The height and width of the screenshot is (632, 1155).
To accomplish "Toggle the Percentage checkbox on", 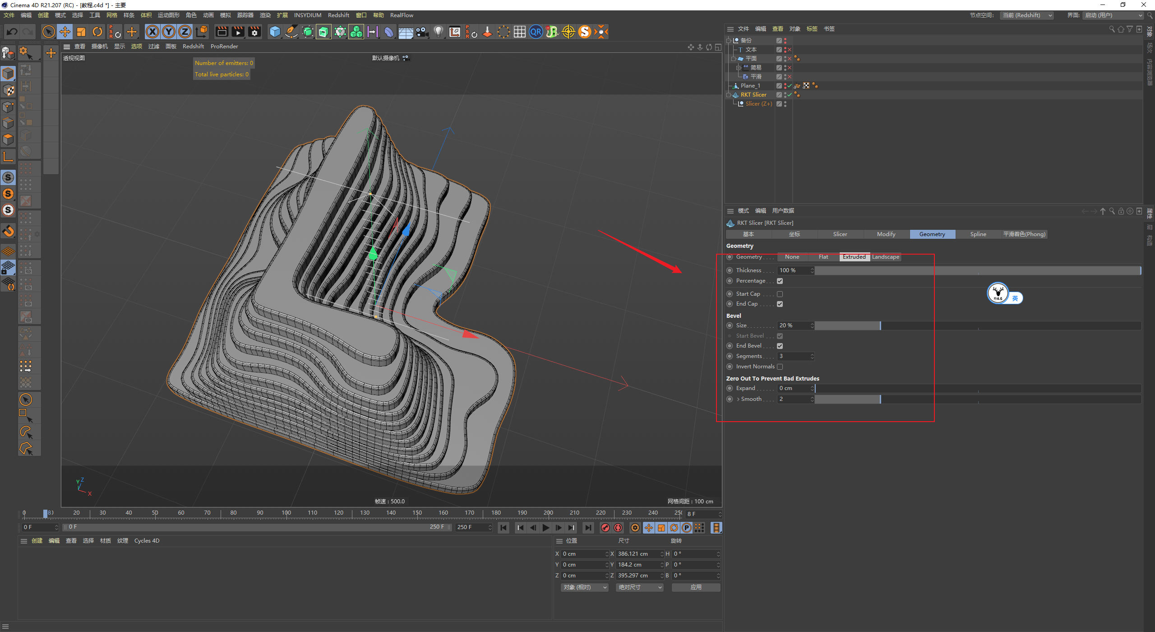I will pos(780,281).
